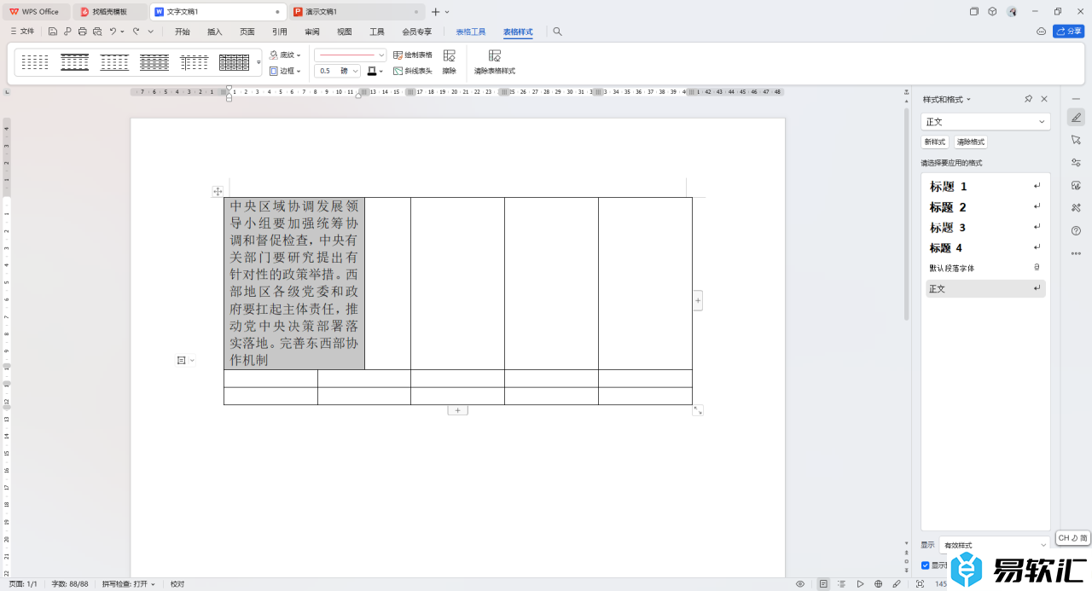The image size is (1092, 591).
Task: Toggle the show preview checkbox in styles panel
Action: (926, 565)
